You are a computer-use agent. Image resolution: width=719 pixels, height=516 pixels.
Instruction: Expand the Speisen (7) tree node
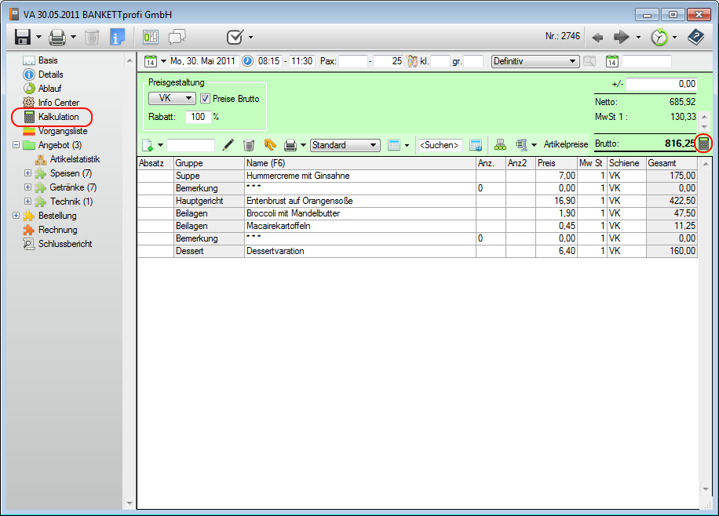point(28,173)
